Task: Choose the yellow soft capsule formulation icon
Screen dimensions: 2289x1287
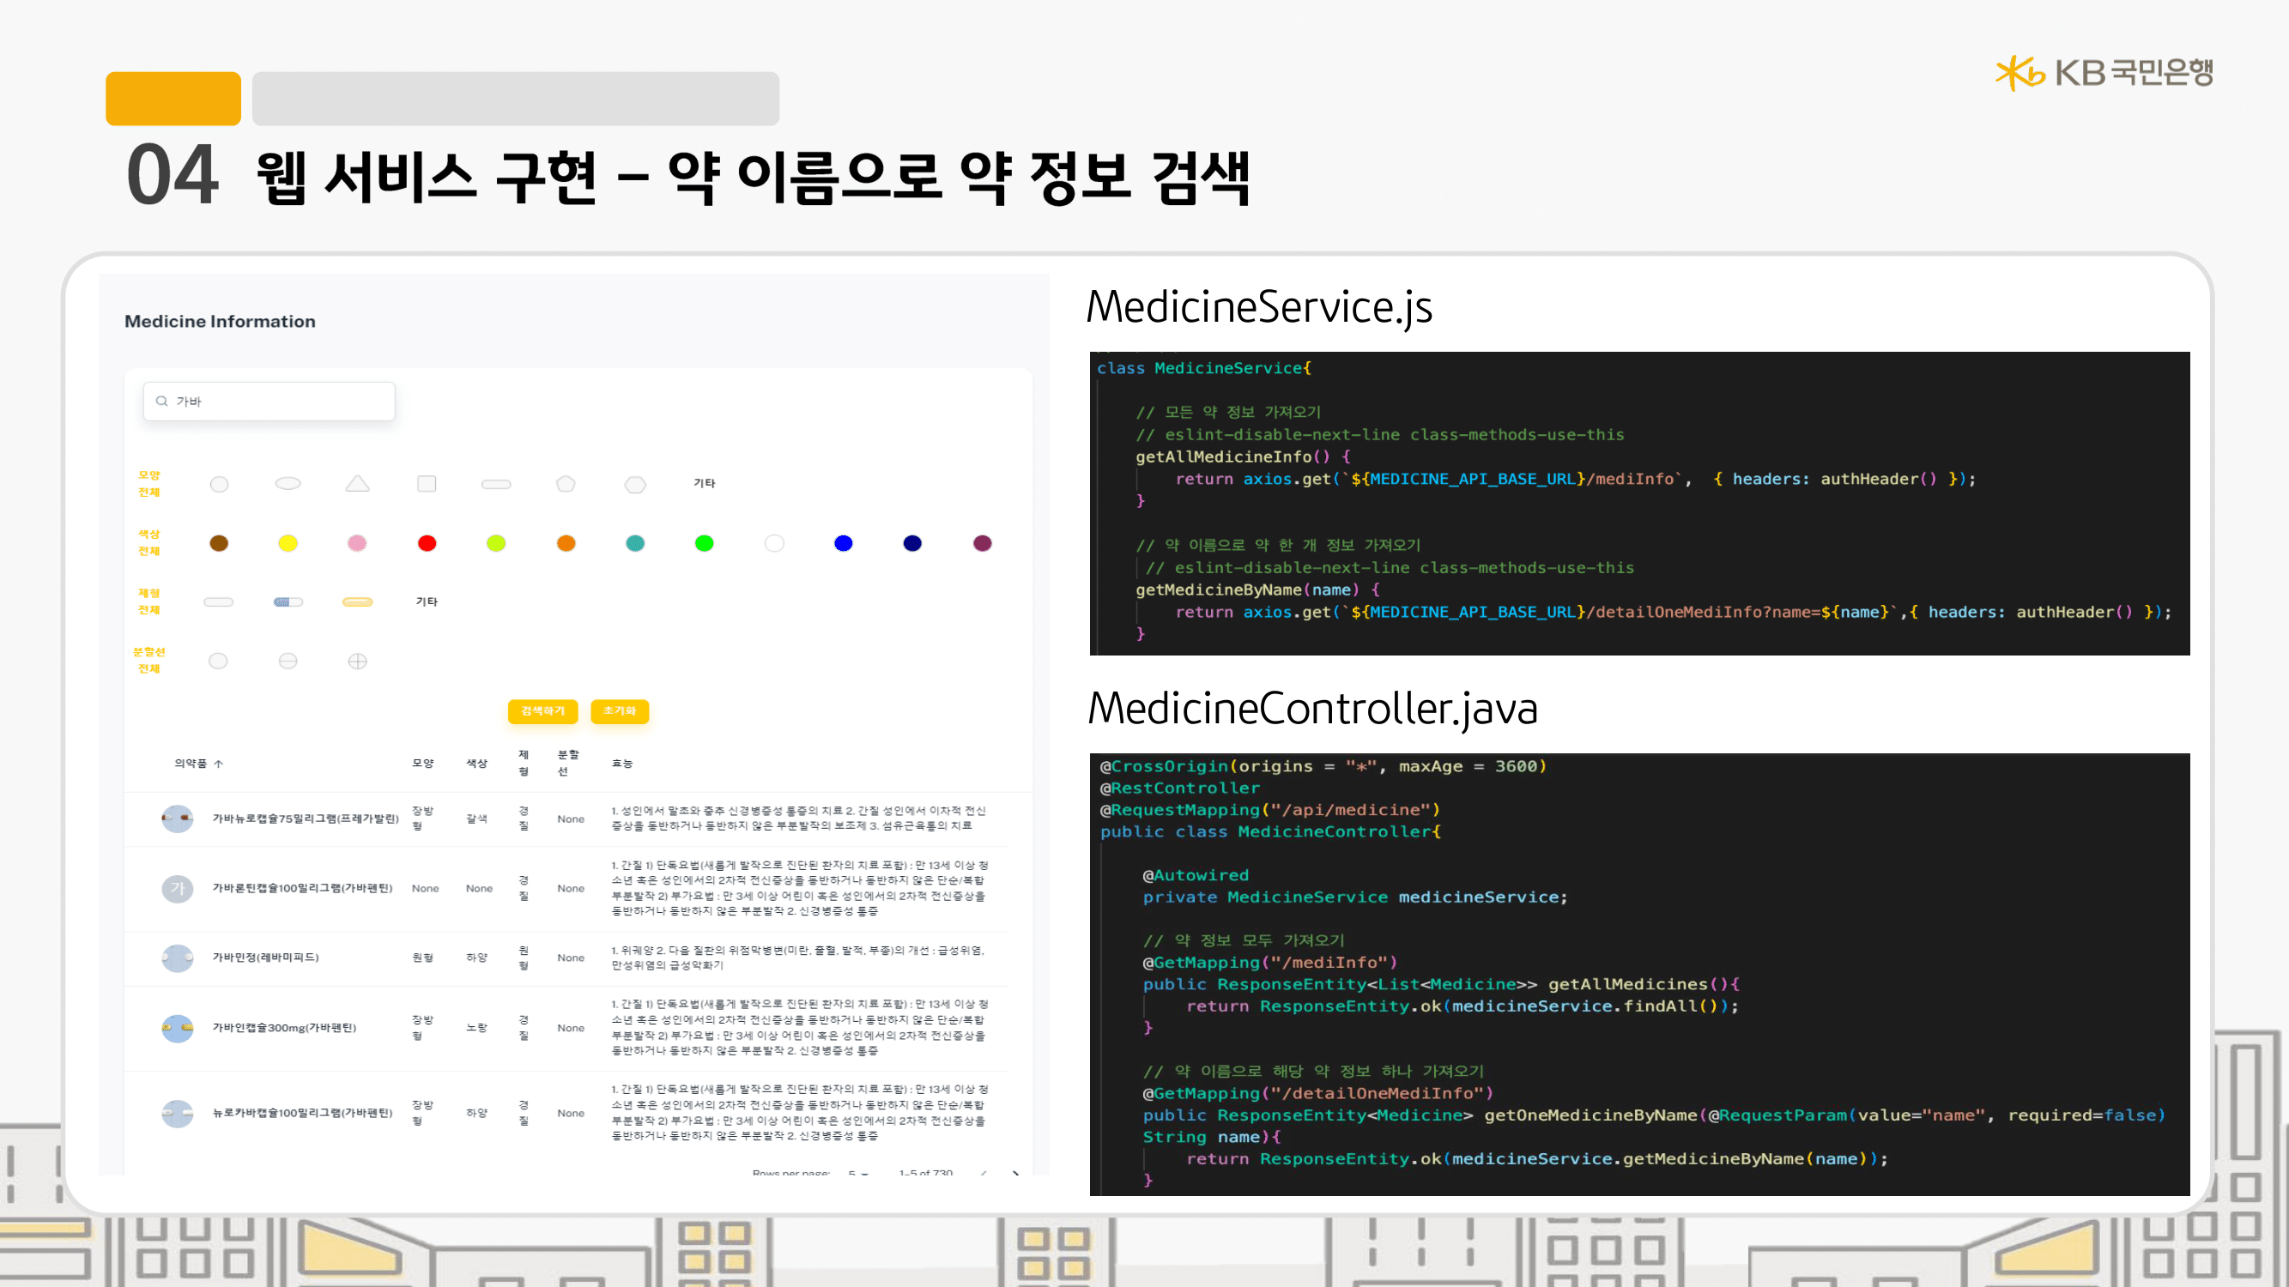Action: coord(357,602)
